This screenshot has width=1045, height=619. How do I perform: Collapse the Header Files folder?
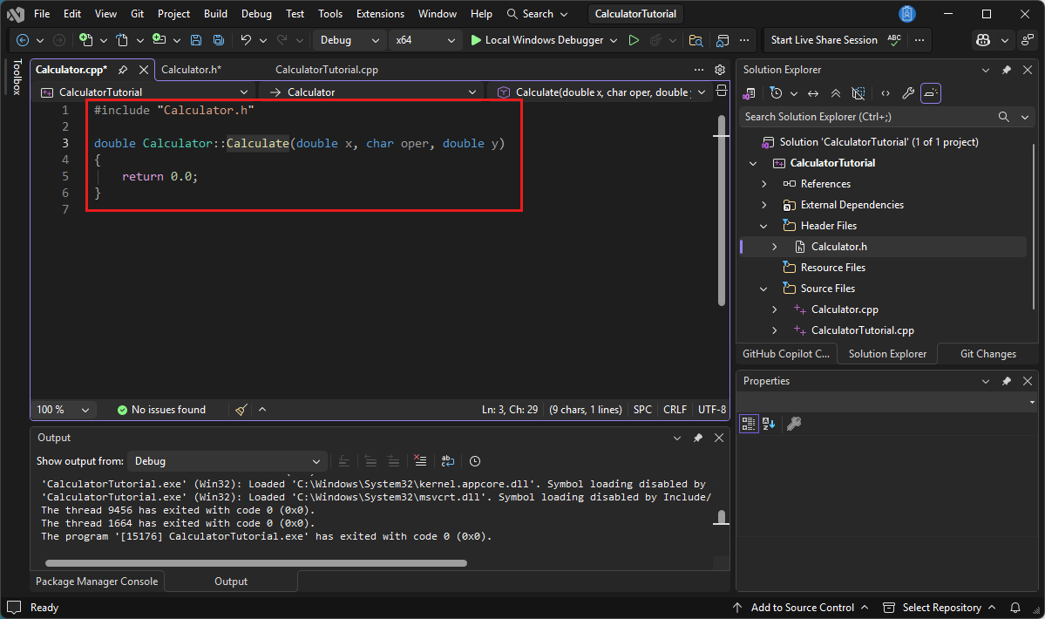coord(763,226)
